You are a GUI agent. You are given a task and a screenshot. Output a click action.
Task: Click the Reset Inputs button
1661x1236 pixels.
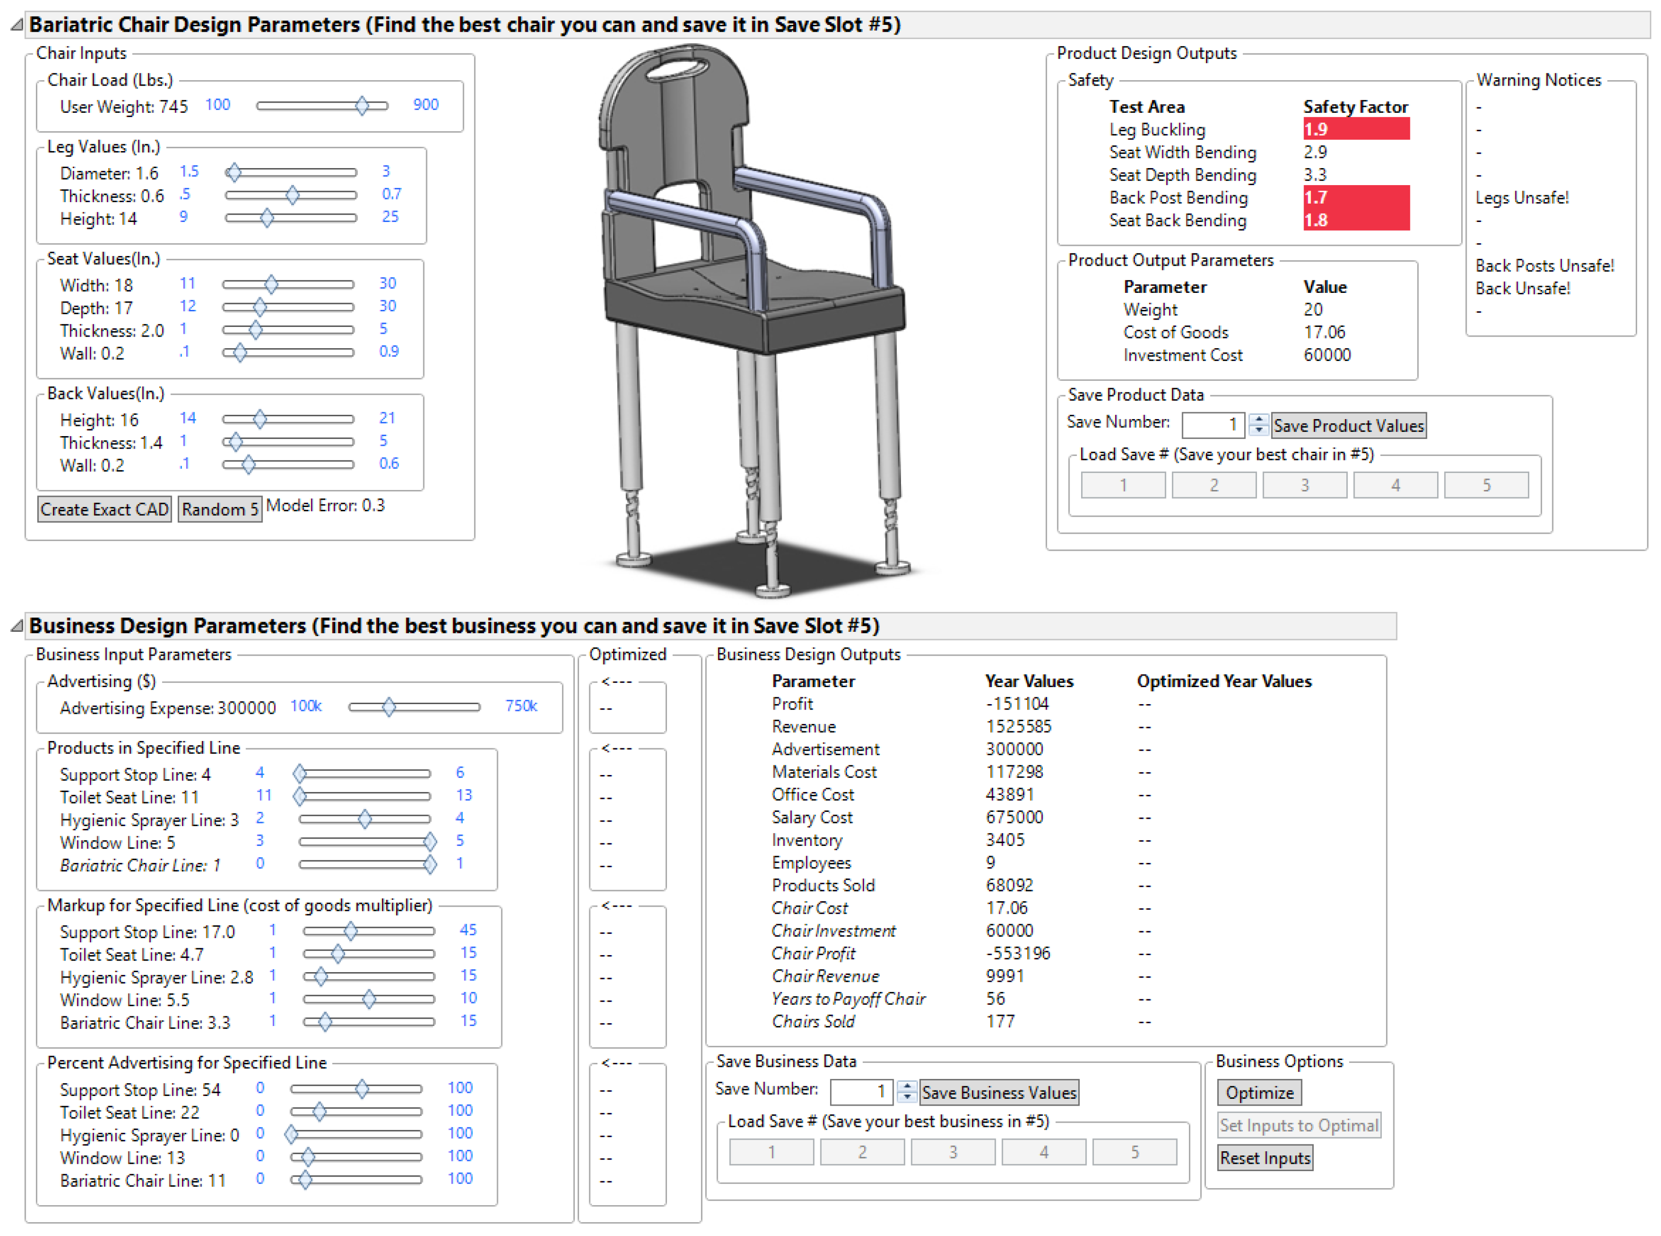(1266, 1158)
